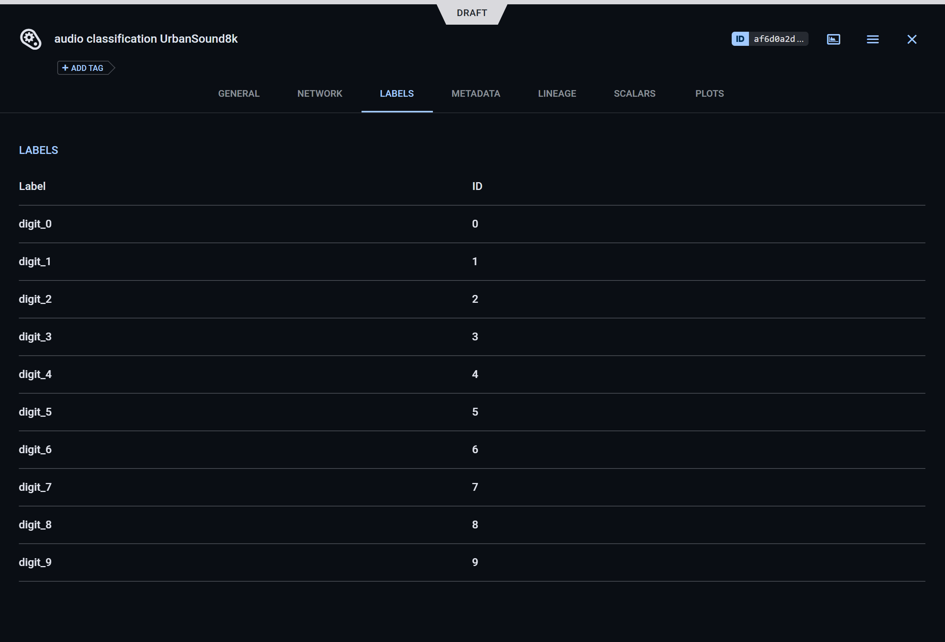The height and width of the screenshot is (642, 945).
Task: Select the LABELS tab
Action: point(396,93)
